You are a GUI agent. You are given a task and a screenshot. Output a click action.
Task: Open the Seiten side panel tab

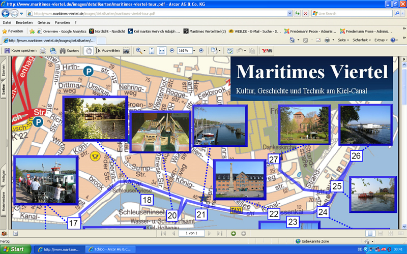click(x=4, y=89)
